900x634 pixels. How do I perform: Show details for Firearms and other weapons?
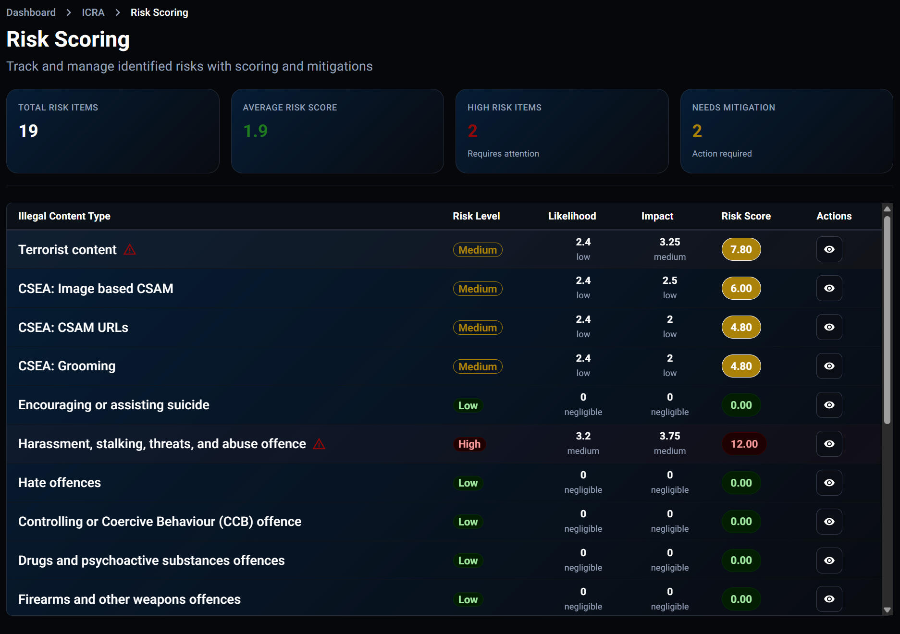point(829,599)
